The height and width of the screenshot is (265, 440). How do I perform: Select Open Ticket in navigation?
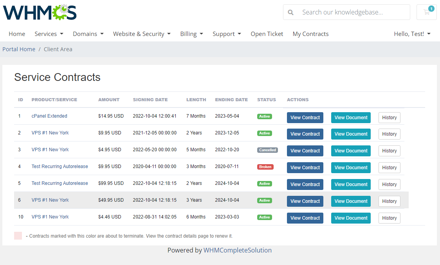[x=267, y=34]
